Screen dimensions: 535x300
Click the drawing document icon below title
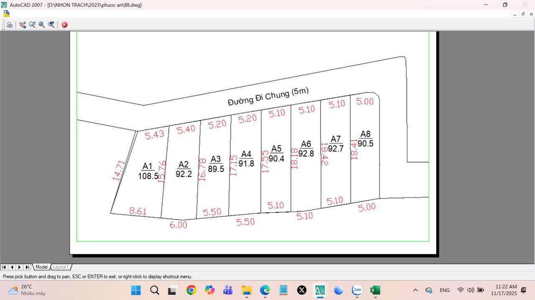6,14
